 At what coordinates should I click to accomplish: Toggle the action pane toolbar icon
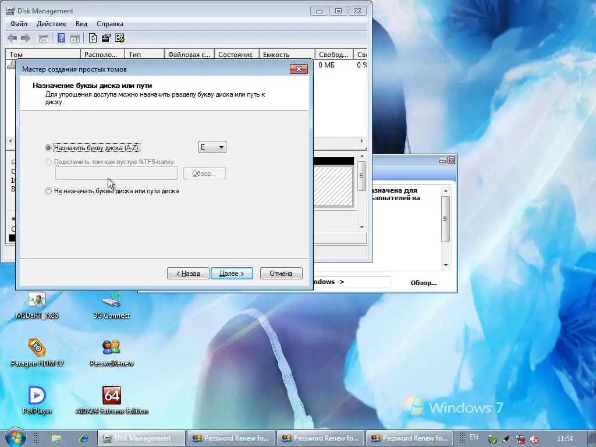pos(75,38)
